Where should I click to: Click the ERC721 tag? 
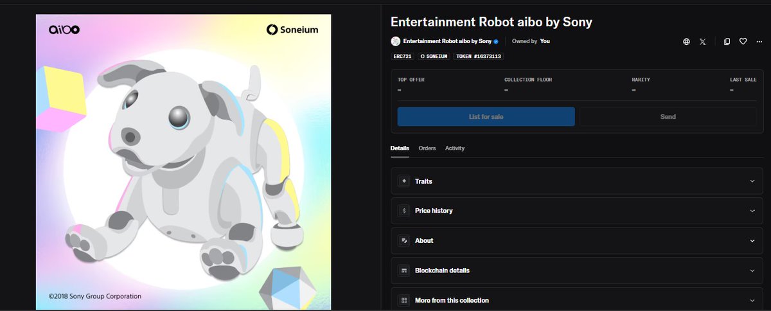[x=402, y=57]
